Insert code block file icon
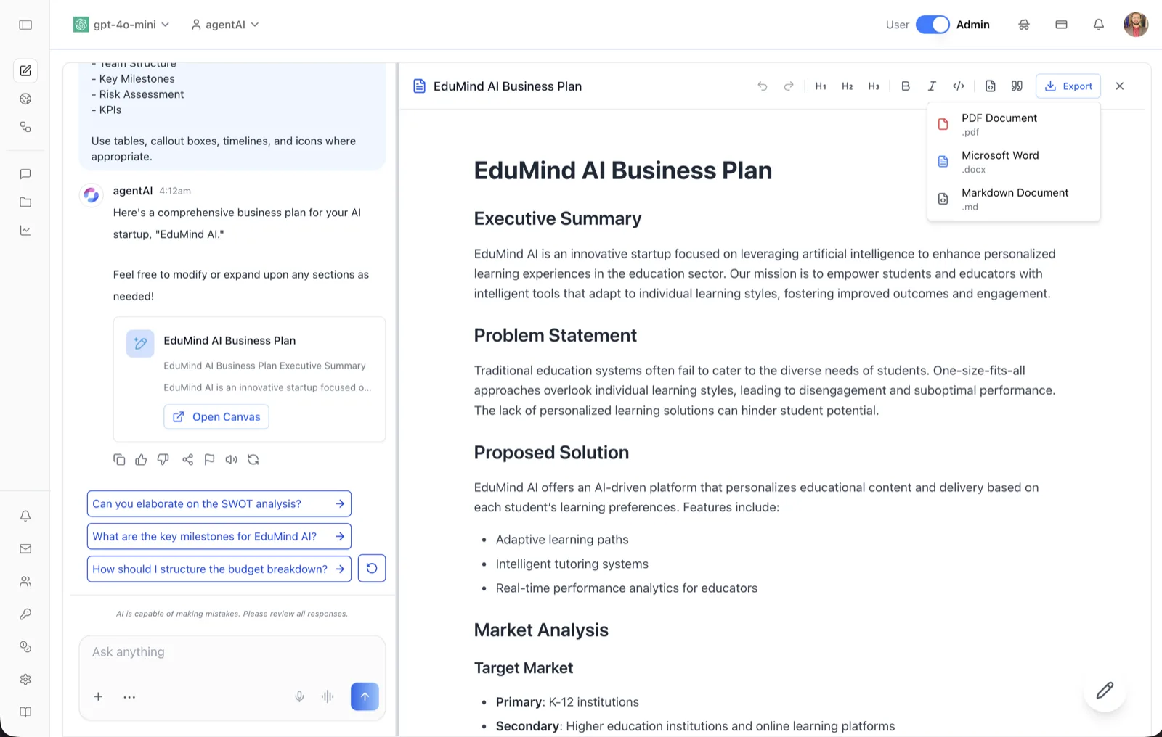The height and width of the screenshot is (737, 1162). click(x=991, y=86)
